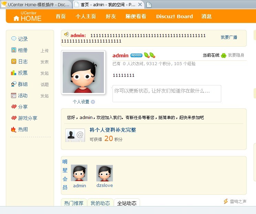
Task: Switch to the 热门推荐 tab
Action: pos(74,203)
